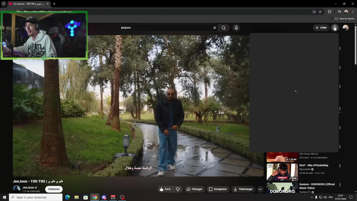Screen dimensions: 357x201
Task: Open the Tous les favoris bookmarks folder
Action: click(345, 19)
